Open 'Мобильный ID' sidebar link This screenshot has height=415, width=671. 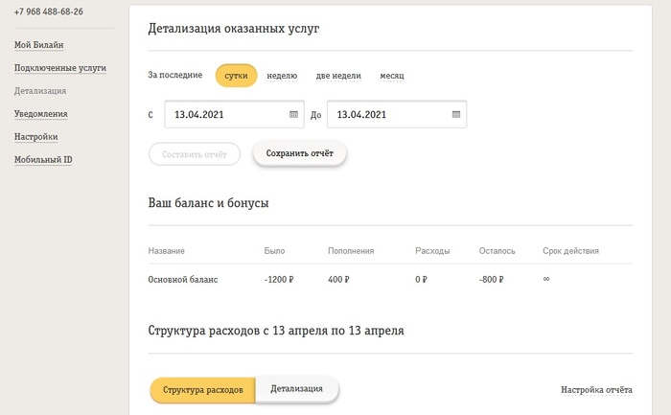click(43, 159)
